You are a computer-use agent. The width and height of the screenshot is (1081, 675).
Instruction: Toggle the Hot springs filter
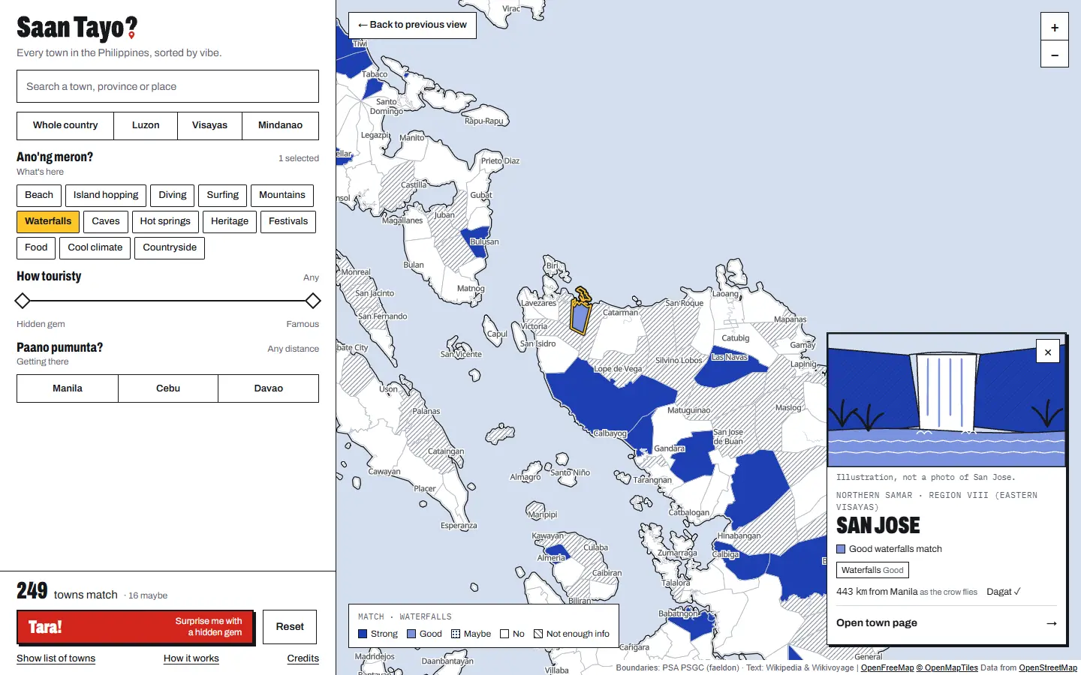click(x=165, y=221)
